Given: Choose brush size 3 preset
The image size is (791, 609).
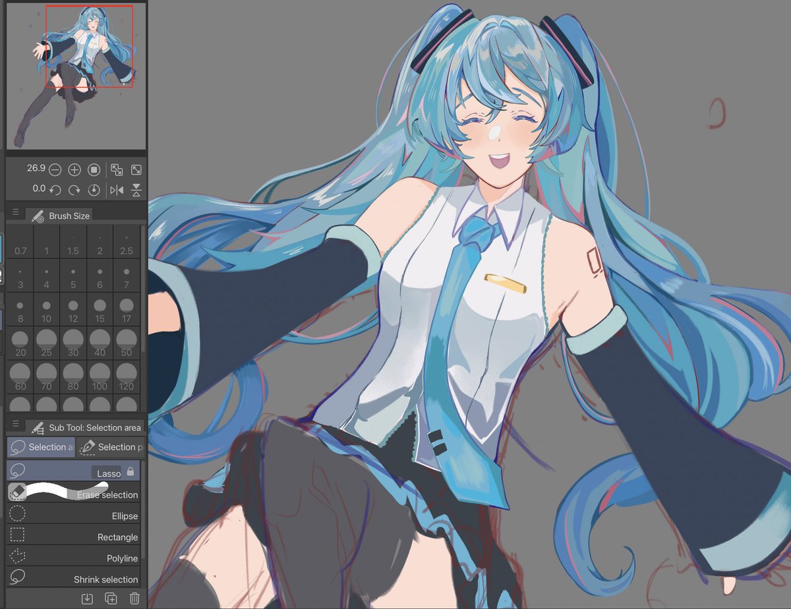Looking at the screenshot, I should coord(20,275).
